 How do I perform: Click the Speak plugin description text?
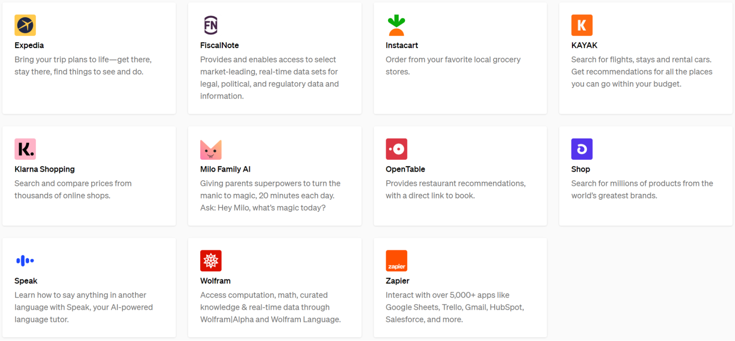click(83, 307)
